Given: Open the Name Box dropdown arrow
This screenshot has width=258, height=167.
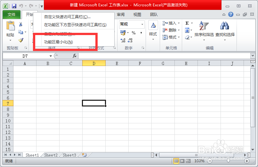Looking at the screenshot, I should click(51, 56).
